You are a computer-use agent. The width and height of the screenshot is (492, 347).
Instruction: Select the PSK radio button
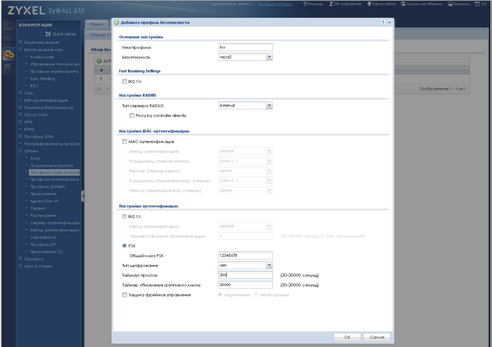click(124, 245)
